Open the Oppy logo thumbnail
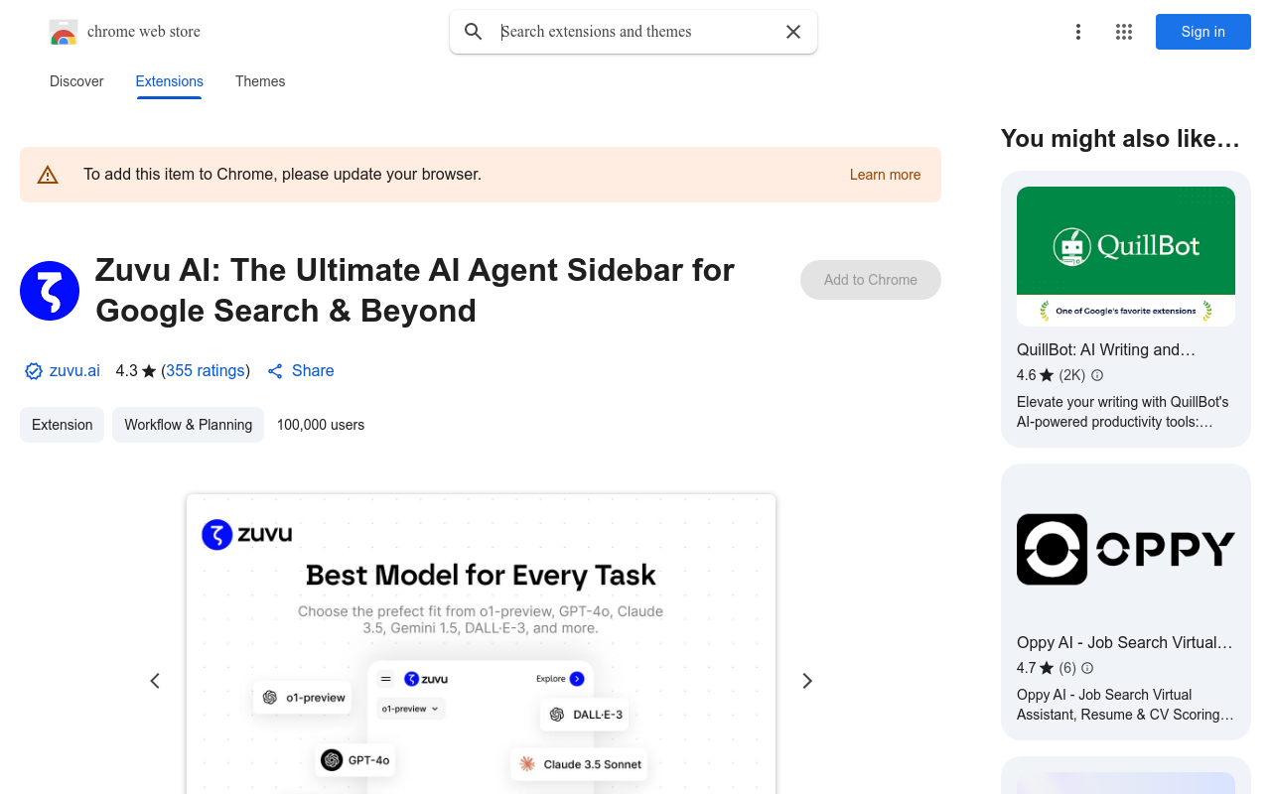Screen dimensions: 1271x794 pyautogui.click(x=1126, y=550)
